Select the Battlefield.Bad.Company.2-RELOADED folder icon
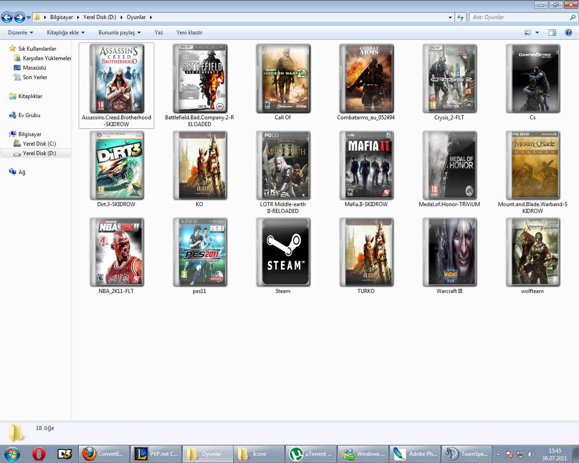The width and height of the screenshot is (579, 463). tap(200, 78)
